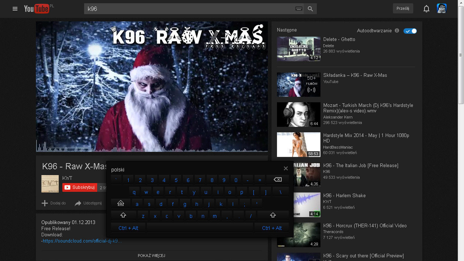Tap the 'p' key on virtual keyboard
Image resolution: width=464 pixels, height=261 pixels.
(242, 192)
